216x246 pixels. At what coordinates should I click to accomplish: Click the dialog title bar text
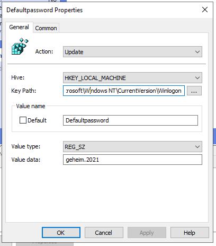tap(44, 10)
